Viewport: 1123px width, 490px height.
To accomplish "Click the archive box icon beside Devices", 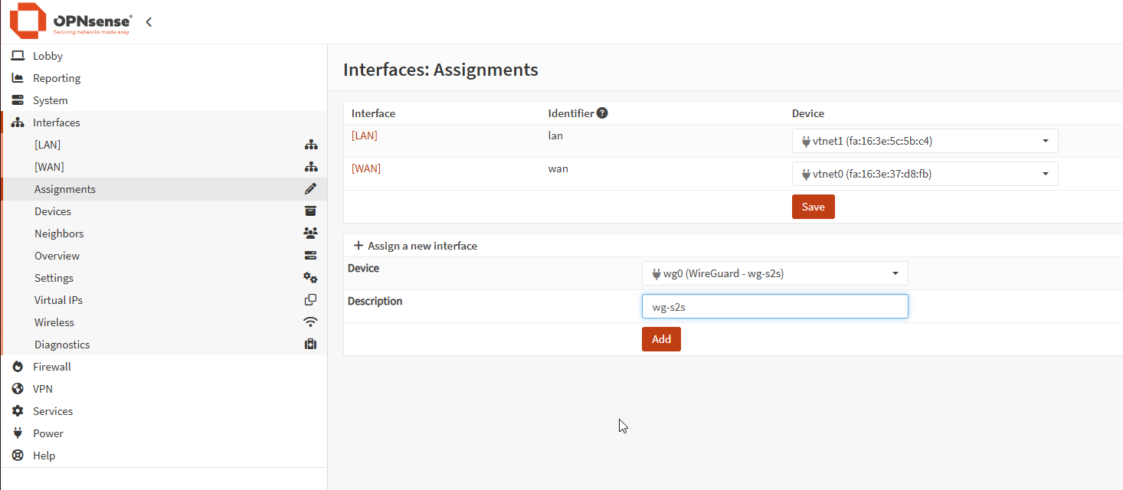I will (x=310, y=211).
